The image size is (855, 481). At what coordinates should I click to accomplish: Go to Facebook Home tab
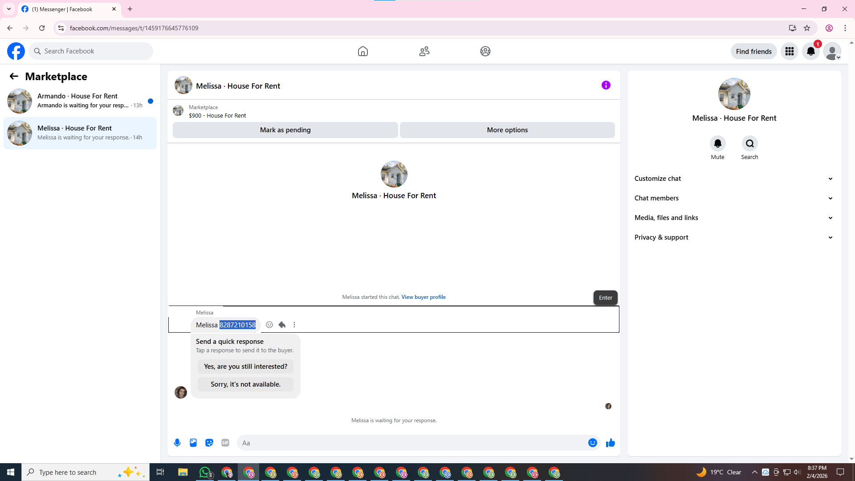(362, 51)
